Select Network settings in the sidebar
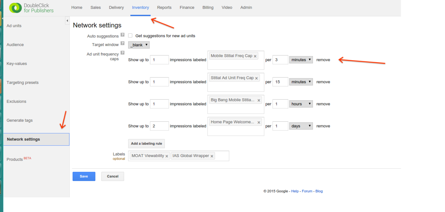 click(x=36, y=139)
